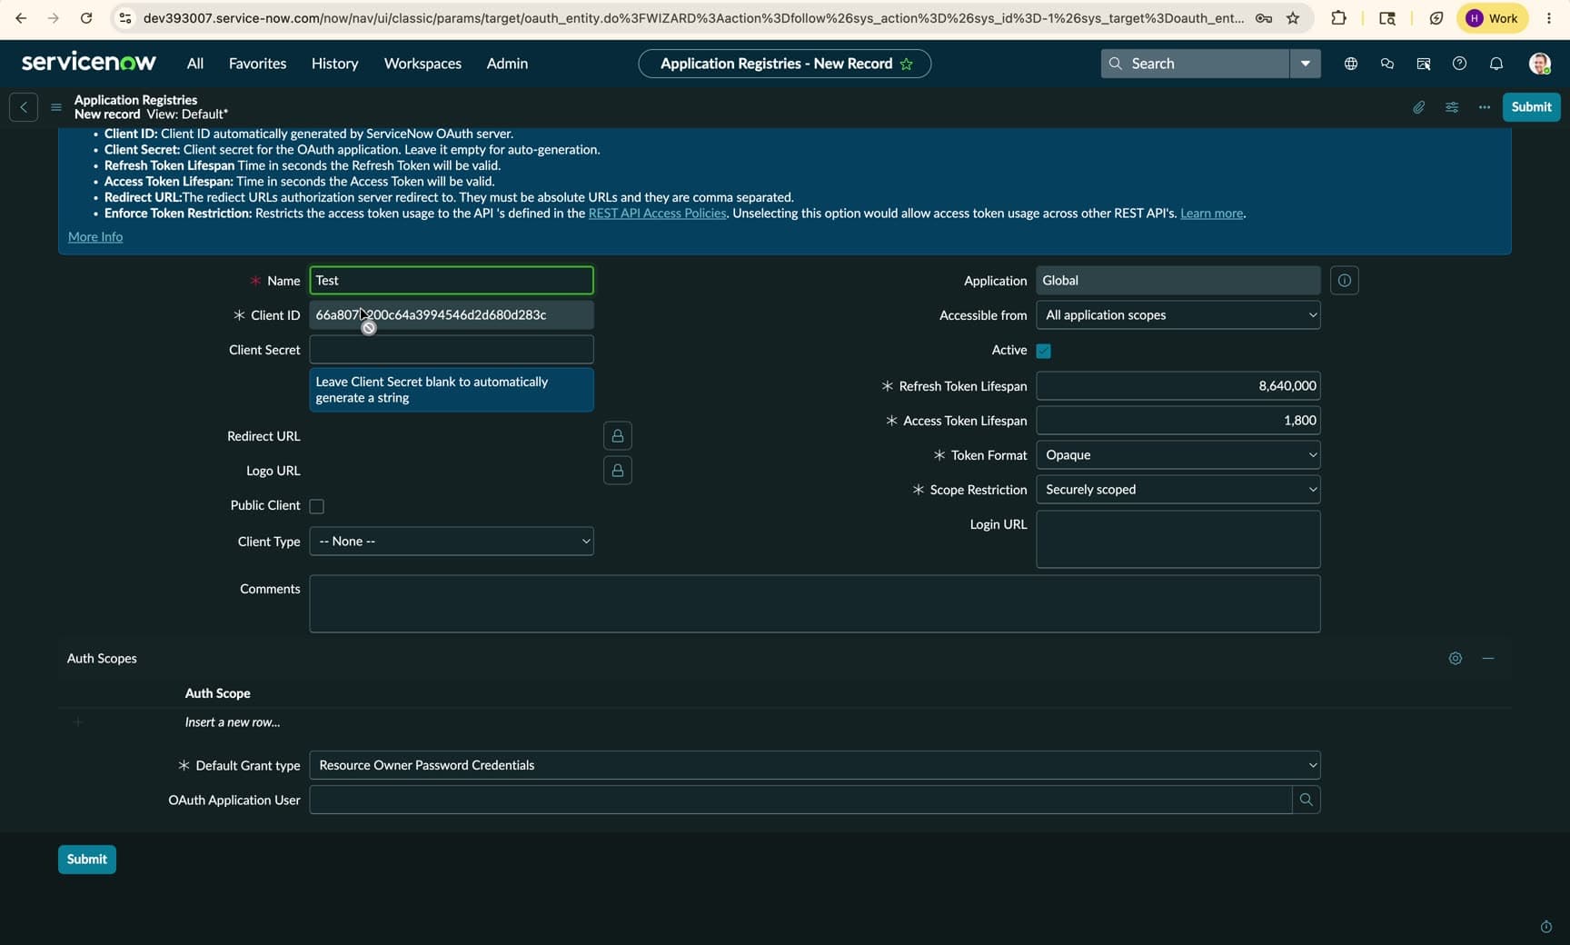Open the All menu

195,64
